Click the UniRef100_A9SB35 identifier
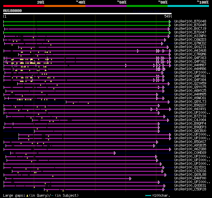 (x=190, y=146)
